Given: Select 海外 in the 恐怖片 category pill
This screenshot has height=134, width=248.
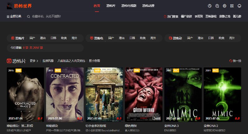Looking at the screenshot, I should (74, 38).
